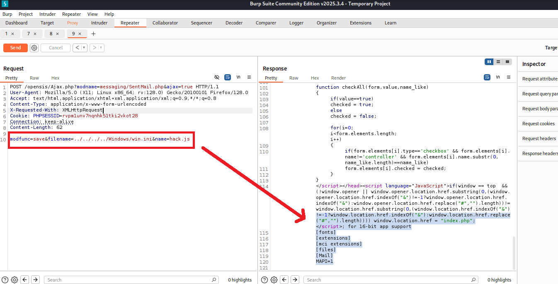The width and height of the screenshot is (558, 284).
Task: Close Repeater tab 1
Action: (12, 34)
